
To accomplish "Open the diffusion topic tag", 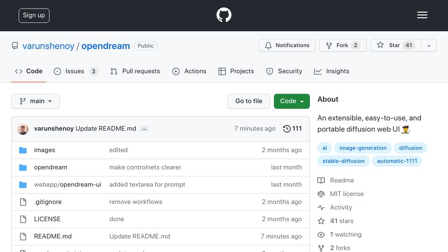I will click(411, 148).
